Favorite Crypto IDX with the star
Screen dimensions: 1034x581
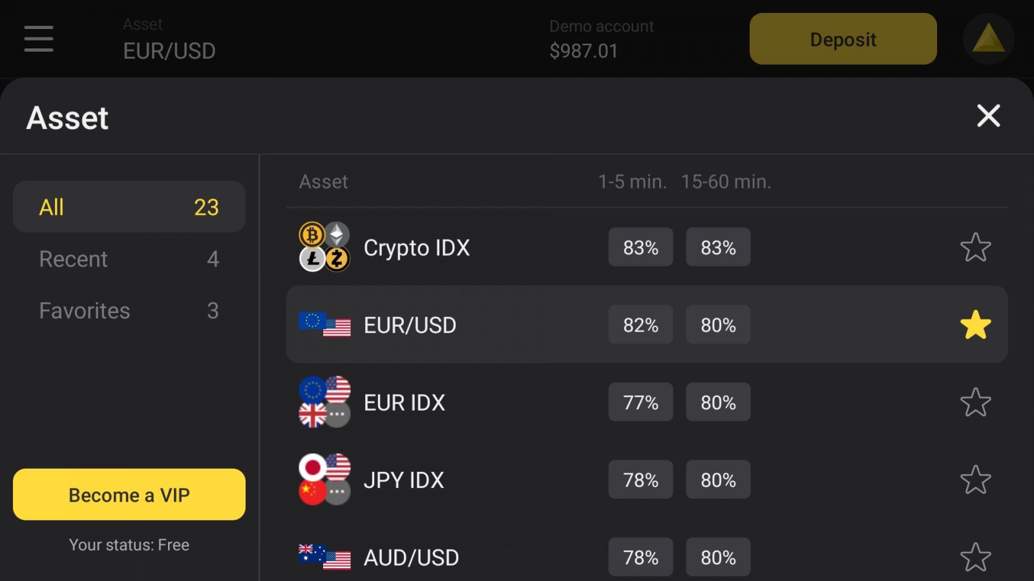pyautogui.click(x=975, y=247)
